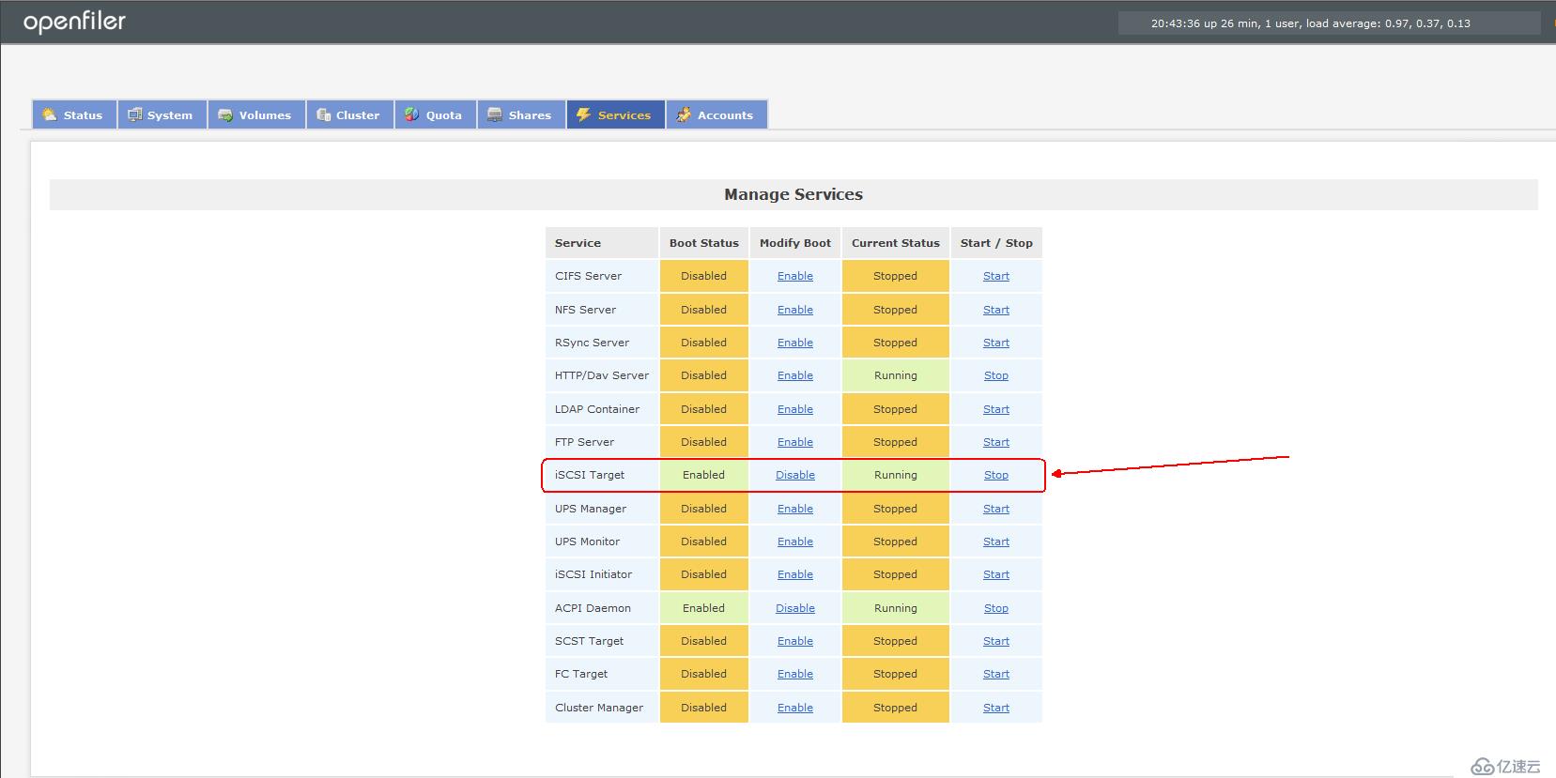Click the Enabled boot status of ACPI Daemon
1556x778 pixels.
(x=704, y=608)
